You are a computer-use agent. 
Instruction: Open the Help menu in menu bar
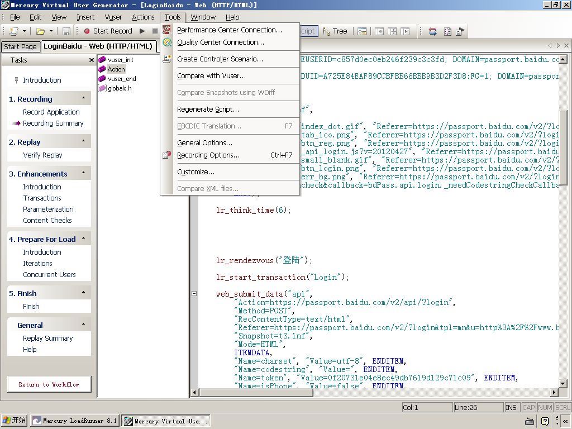point(232,17)
